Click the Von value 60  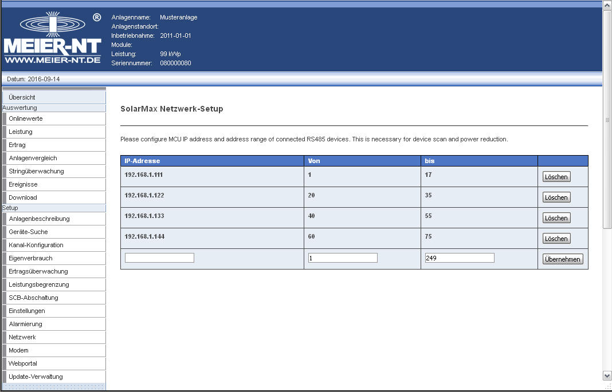[x=311, y=236]
